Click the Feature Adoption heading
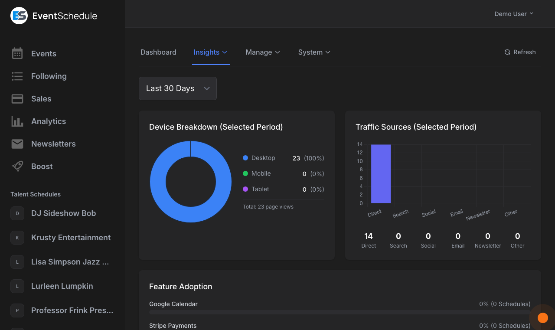 (x=181, y=287)
